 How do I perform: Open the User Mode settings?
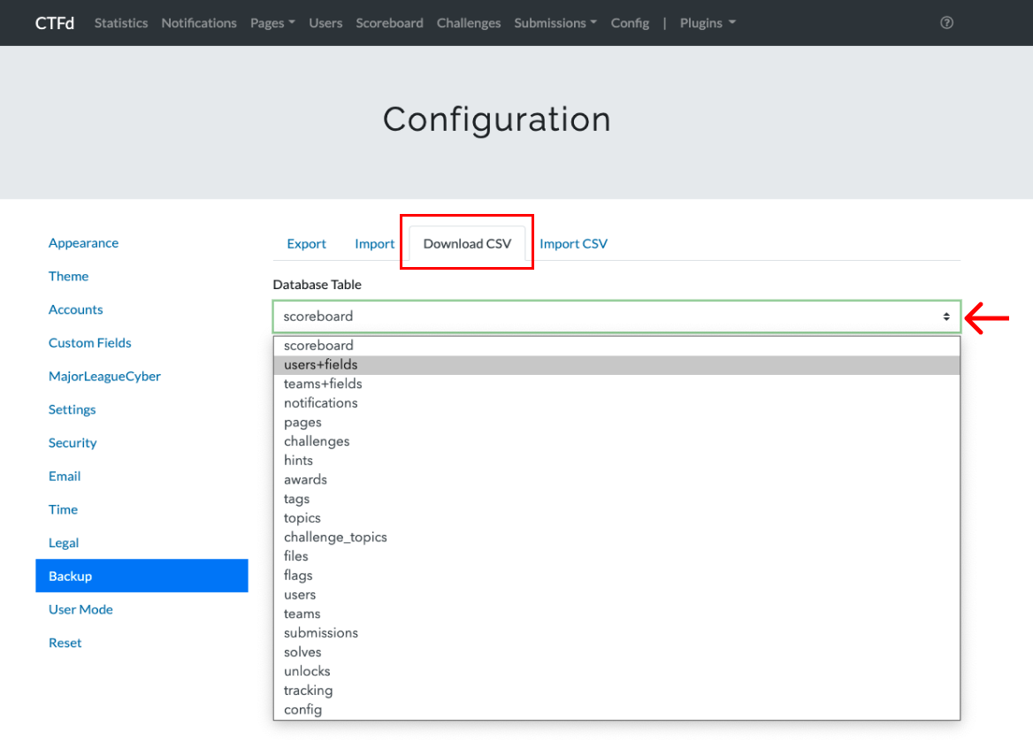coord(80,609)
